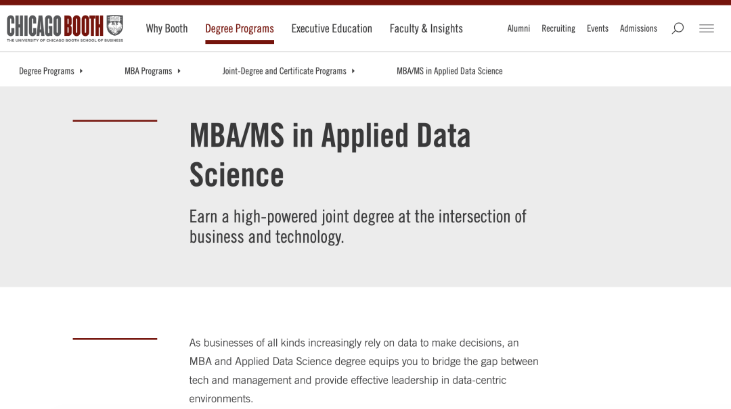Click the MBA Programs breadcrumb link
The image size is (731, 409).
pos(148,71)
